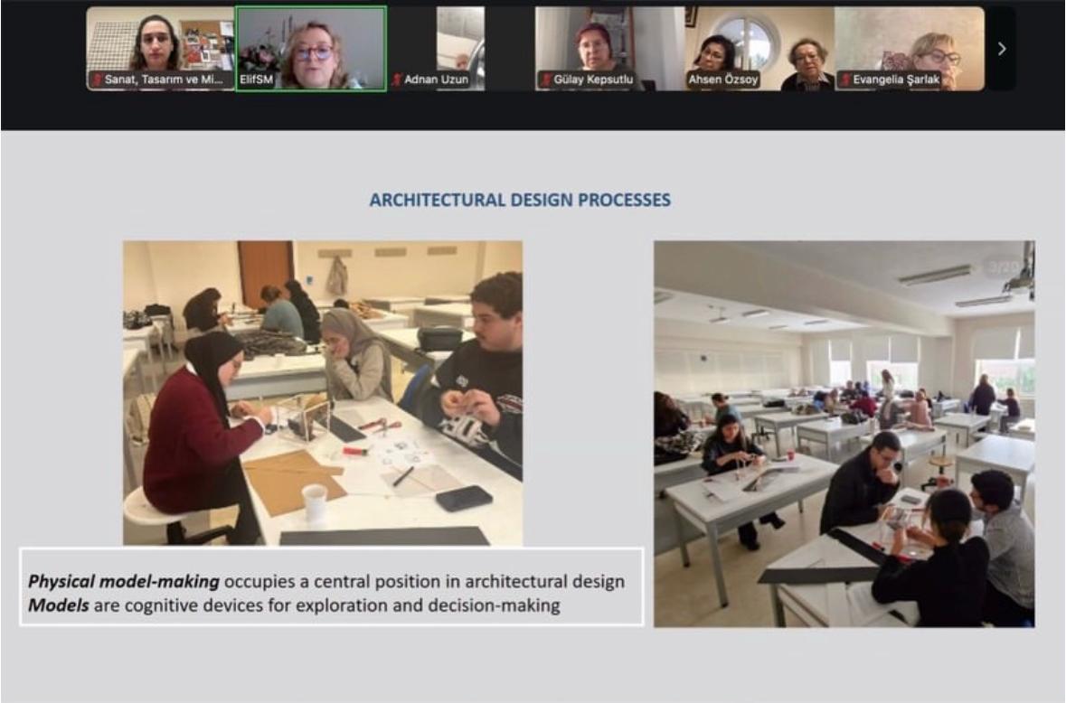Click muted mic icon beside Sanat, Tasarım
This screenshot has height=703, width=1066.
pyautogui.click(x=98, y=80)
